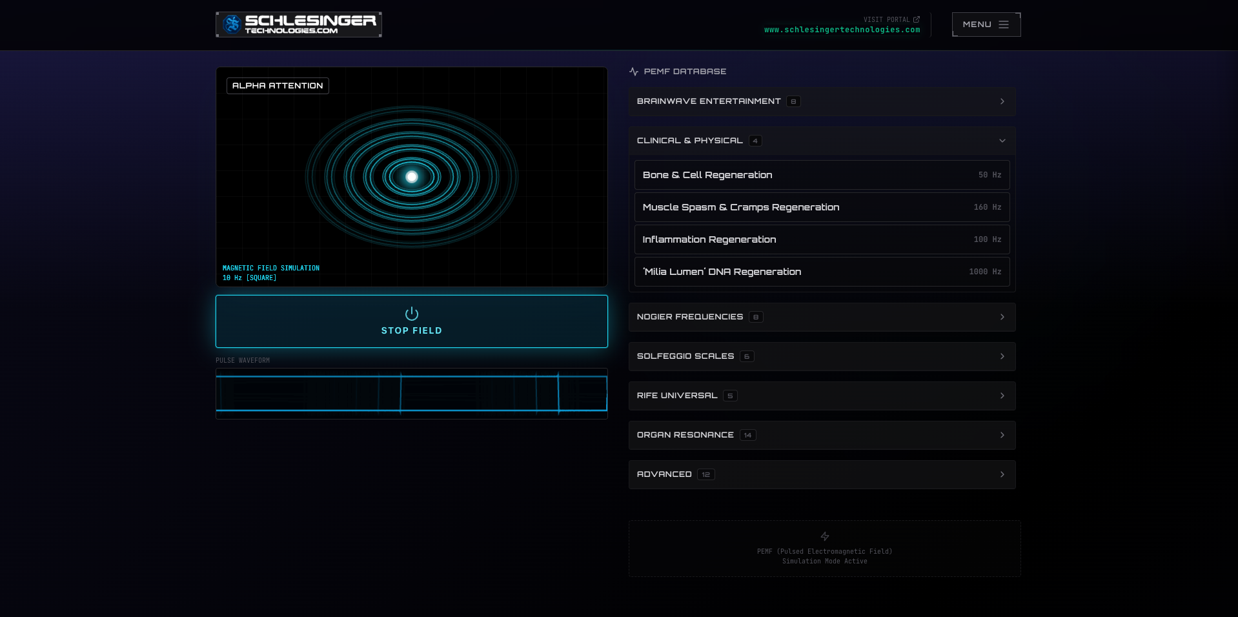
Task: Expand the Brainwave Entertainment category
Action: 821,101
